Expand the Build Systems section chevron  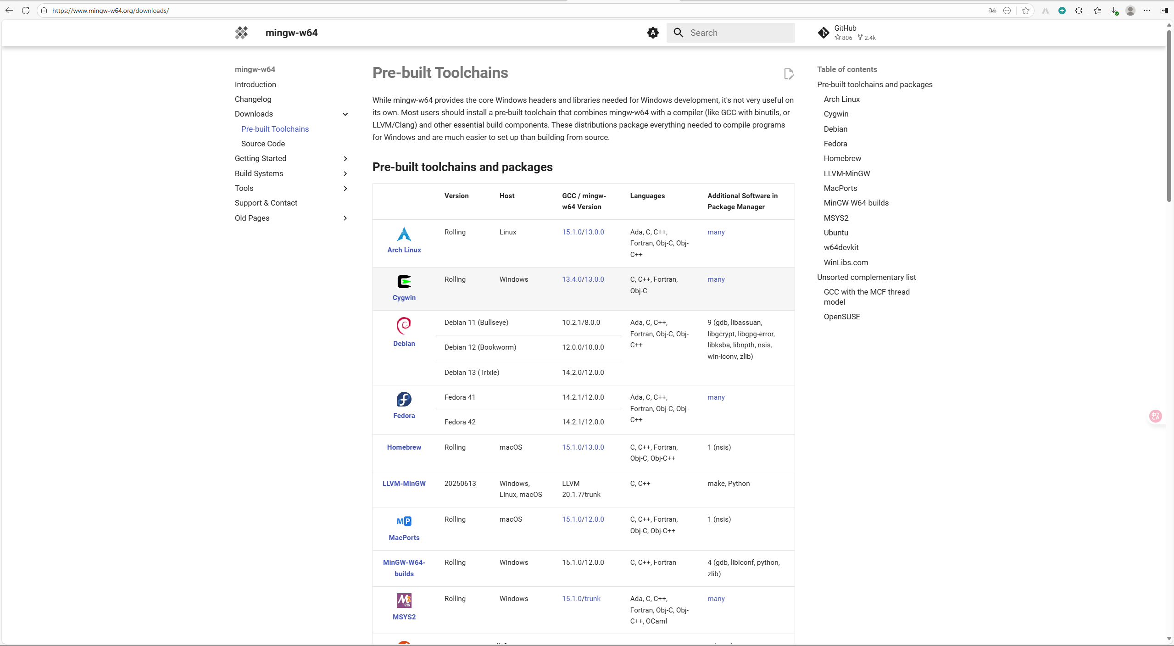[345, 173]
